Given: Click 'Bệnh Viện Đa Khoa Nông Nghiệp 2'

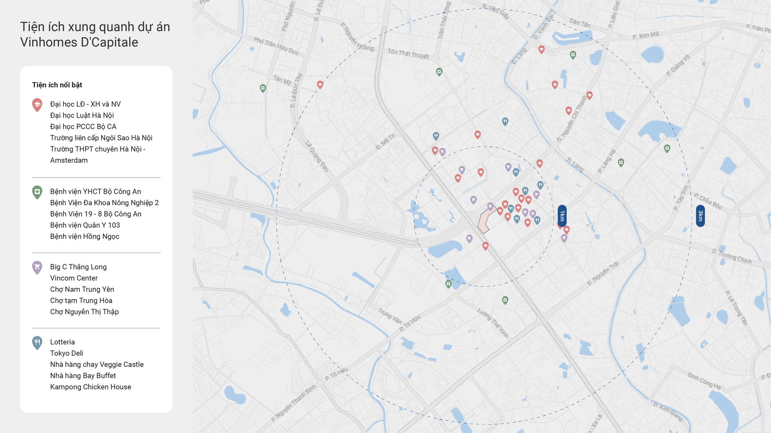Looking at the screenshot, I should coord(104,203).
